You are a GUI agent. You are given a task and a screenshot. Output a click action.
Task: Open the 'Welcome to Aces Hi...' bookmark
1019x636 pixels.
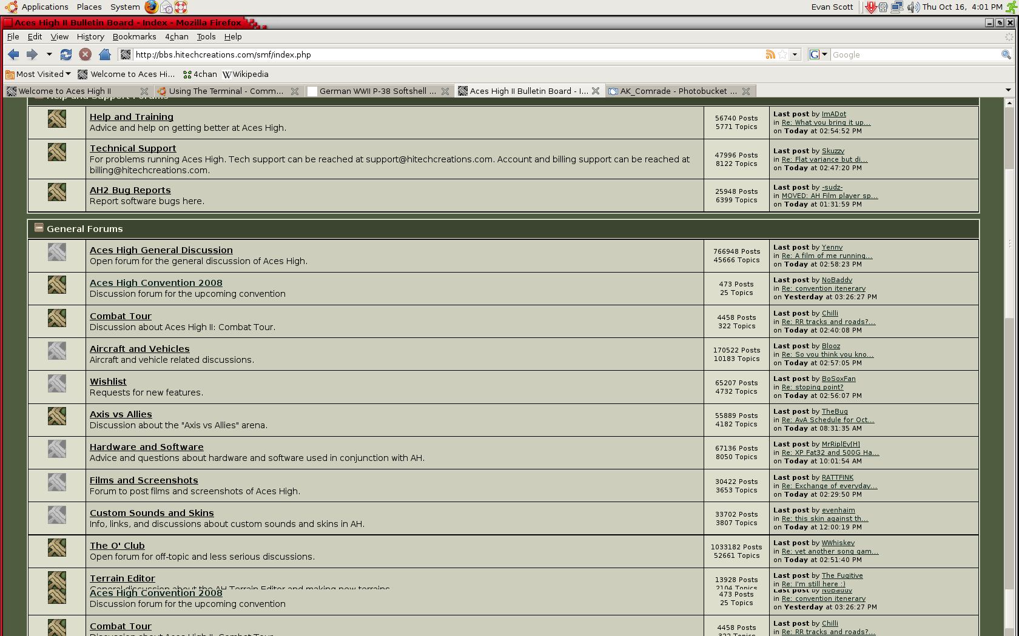tap(126, 74)
